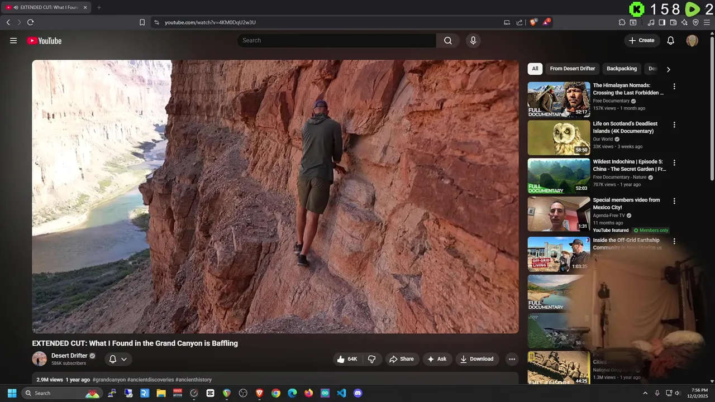
Task: Select the From Desert Drifter chip
Action: tap(573, 69)
